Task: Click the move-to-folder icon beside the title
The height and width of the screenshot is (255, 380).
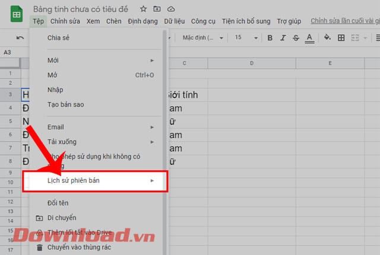Action: coord(157,9)
